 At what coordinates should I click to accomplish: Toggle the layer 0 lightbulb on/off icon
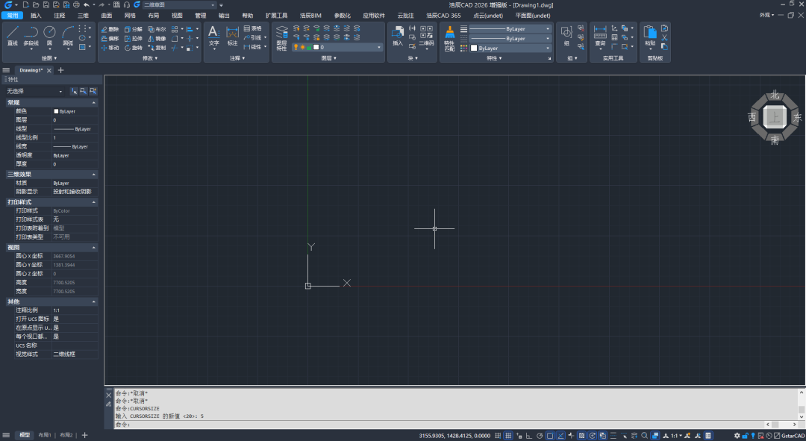pos(296,47)
